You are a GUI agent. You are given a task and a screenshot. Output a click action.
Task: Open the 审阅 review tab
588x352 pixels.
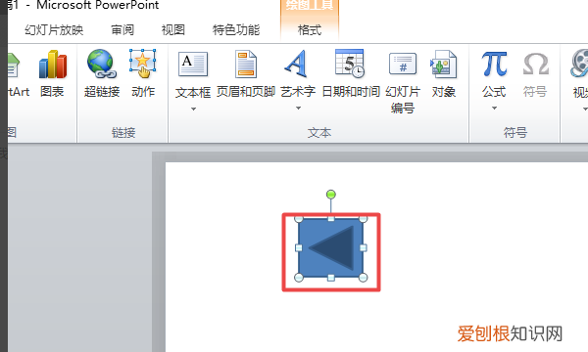click(122, 30)
